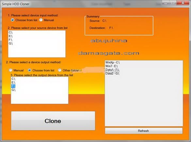Viewport: 191px width, 142px height.
Task: Choose C:\ in the output device list
Action: tap(13, 79)
